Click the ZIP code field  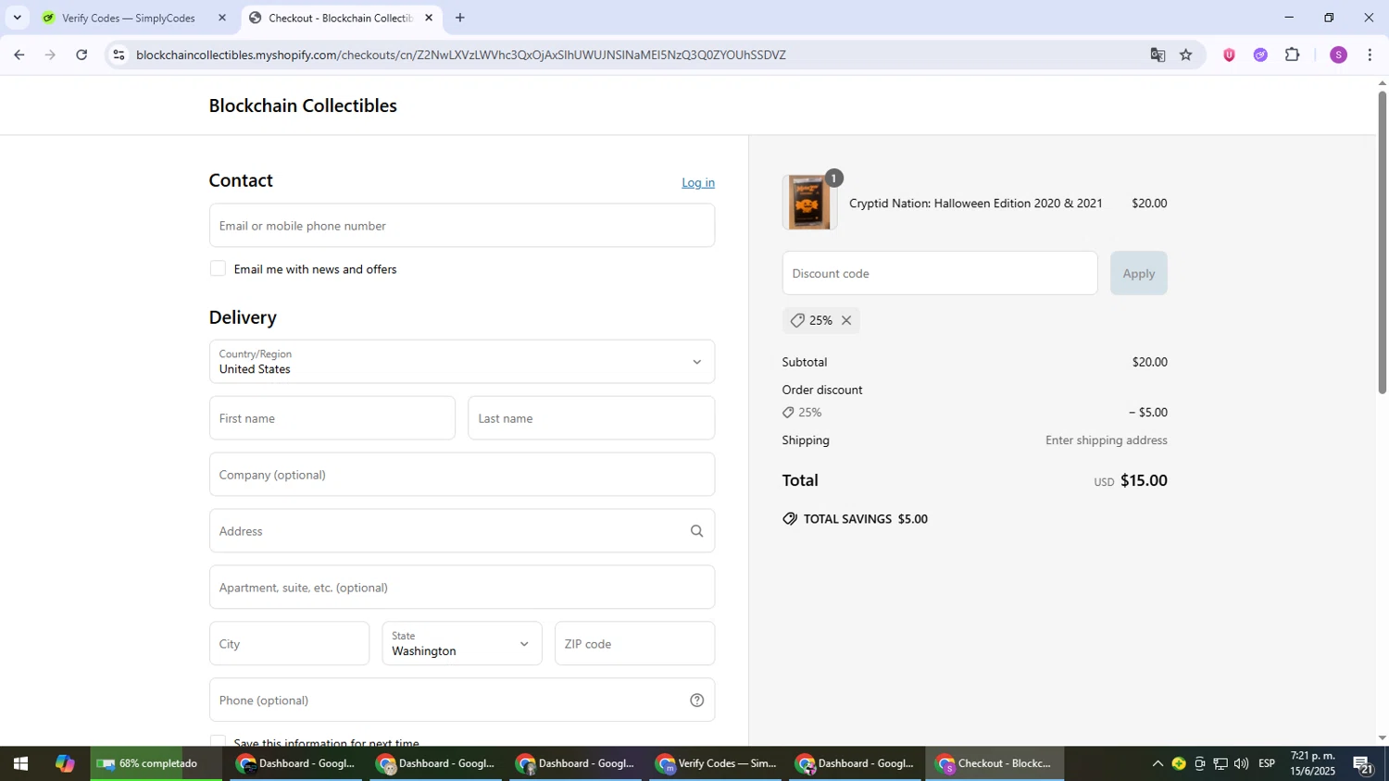(634, 644)
